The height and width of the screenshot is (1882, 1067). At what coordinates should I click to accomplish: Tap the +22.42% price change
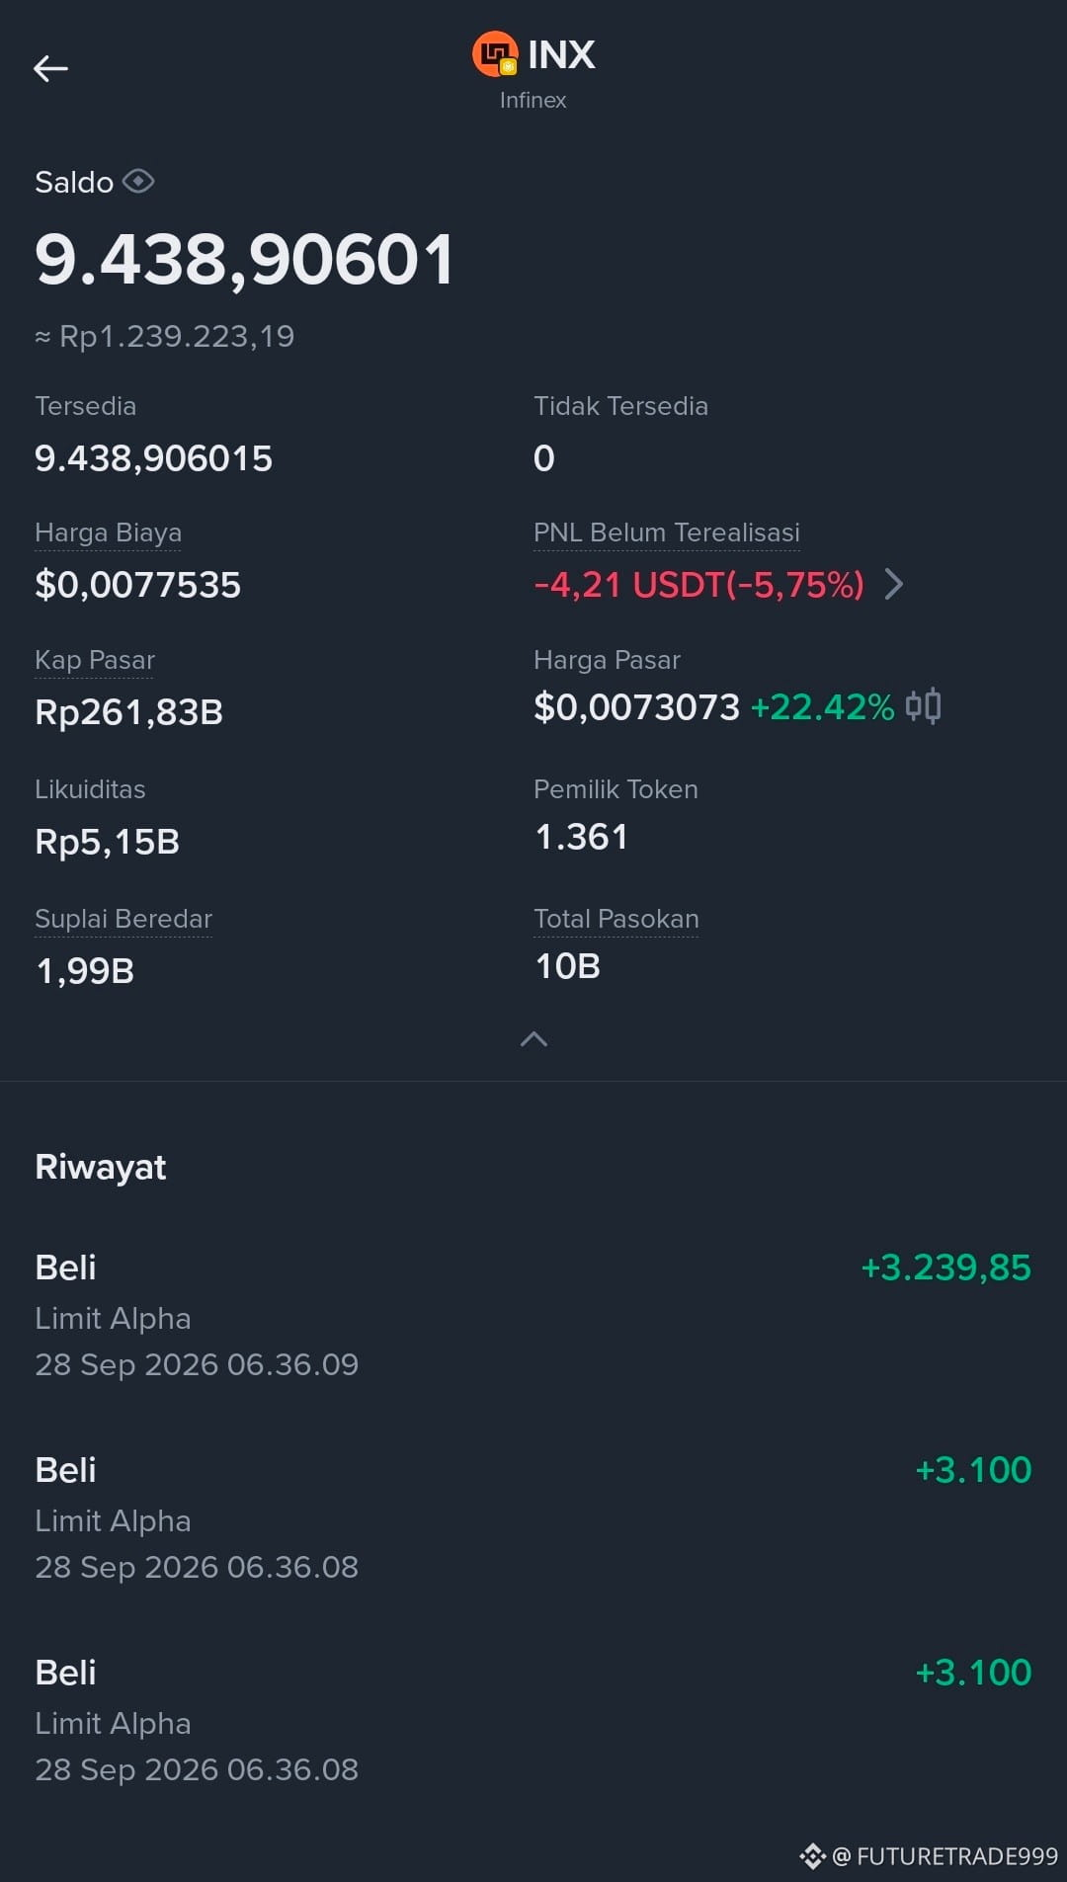click(822, 707)
